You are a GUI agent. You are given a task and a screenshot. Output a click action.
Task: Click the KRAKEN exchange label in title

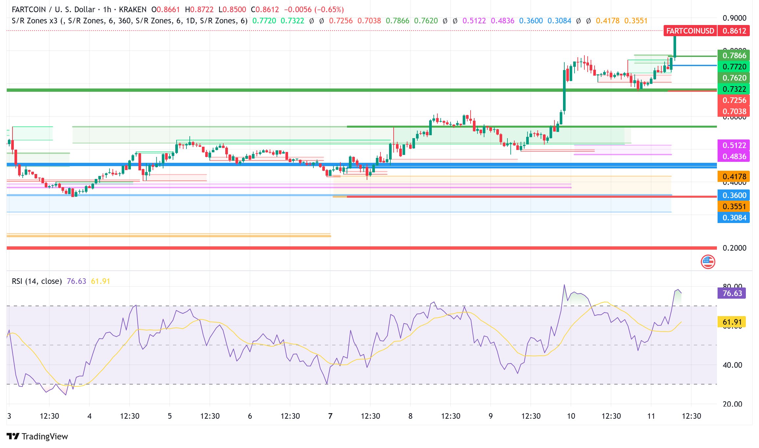point(133,10)
